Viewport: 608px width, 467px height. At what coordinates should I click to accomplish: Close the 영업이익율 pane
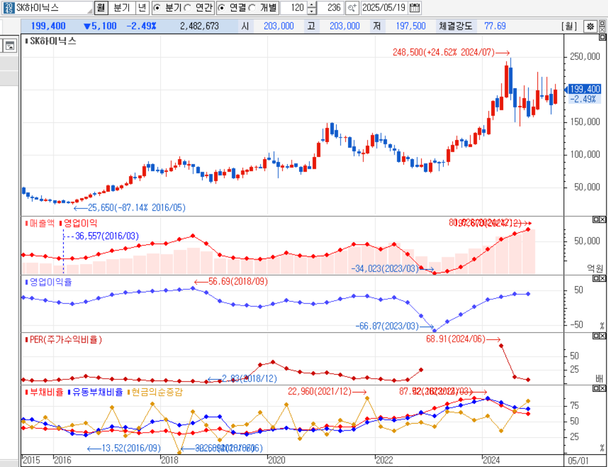point(602,278)
